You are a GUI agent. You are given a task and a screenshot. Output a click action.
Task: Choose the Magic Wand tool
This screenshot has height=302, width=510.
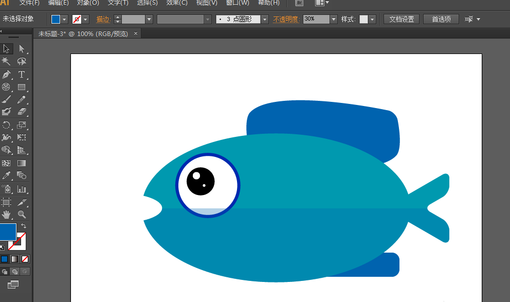[x=6, y=62]
